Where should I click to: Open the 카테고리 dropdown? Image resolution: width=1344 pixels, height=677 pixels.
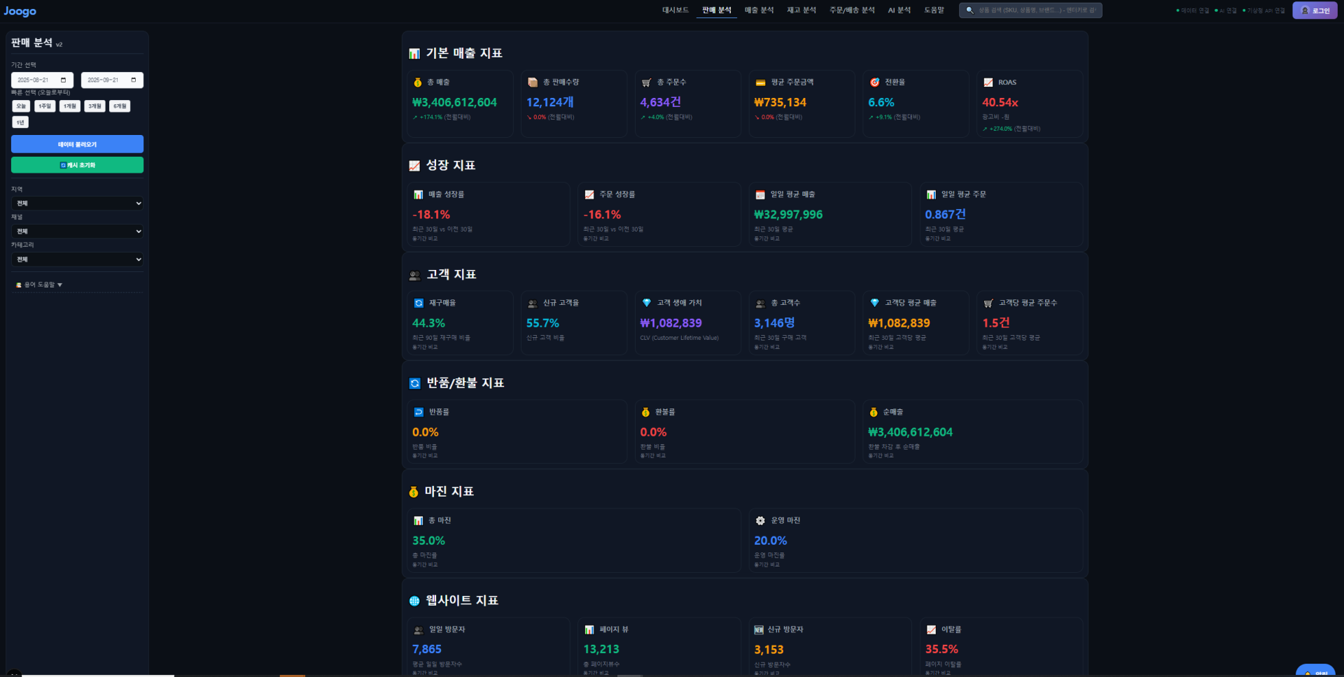pos(77,259)
